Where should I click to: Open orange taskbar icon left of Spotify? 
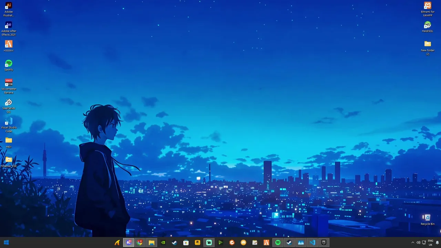point(266,242)
